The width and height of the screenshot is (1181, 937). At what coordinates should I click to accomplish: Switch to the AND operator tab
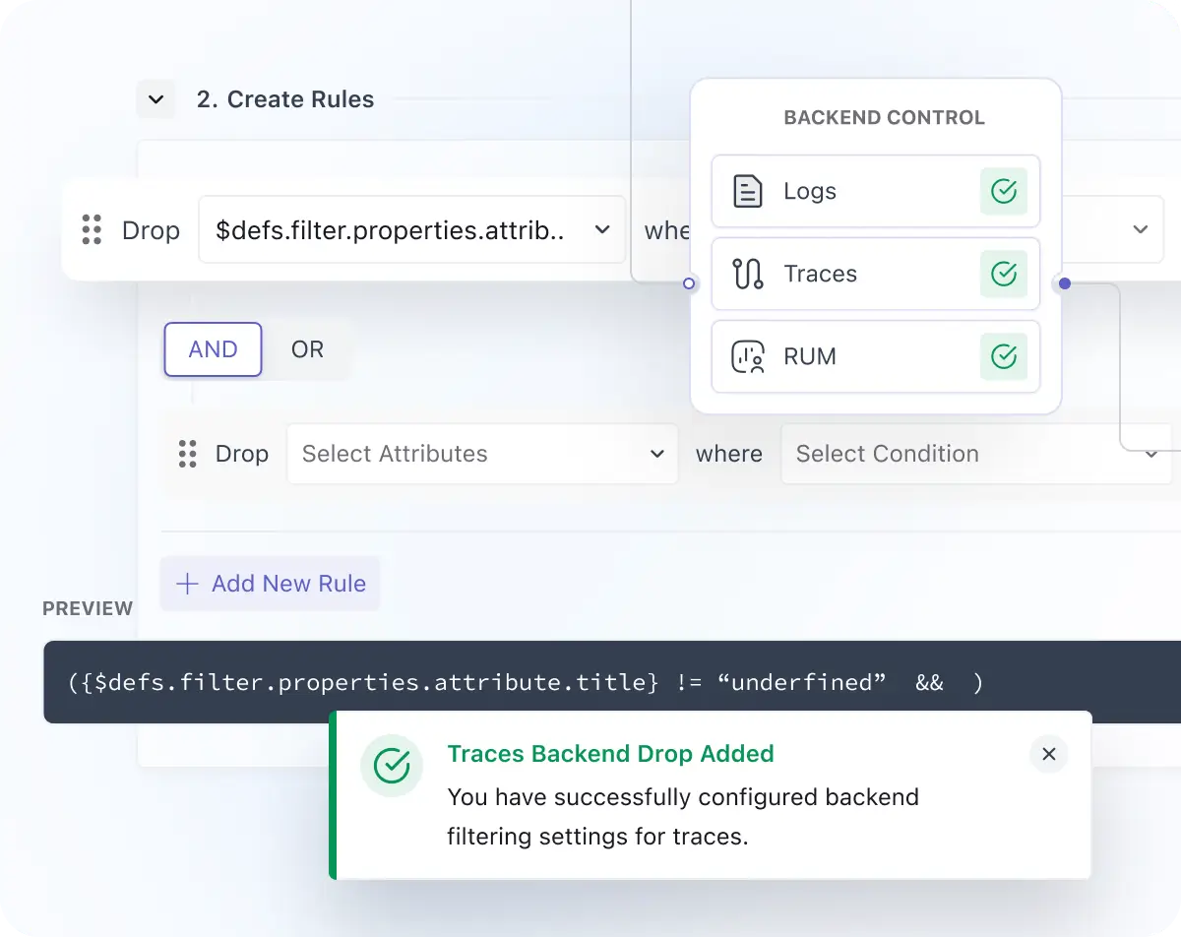[212, 349]
